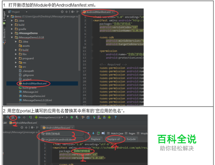
Task: Select the .classpath file
Action: pos(27,71)
